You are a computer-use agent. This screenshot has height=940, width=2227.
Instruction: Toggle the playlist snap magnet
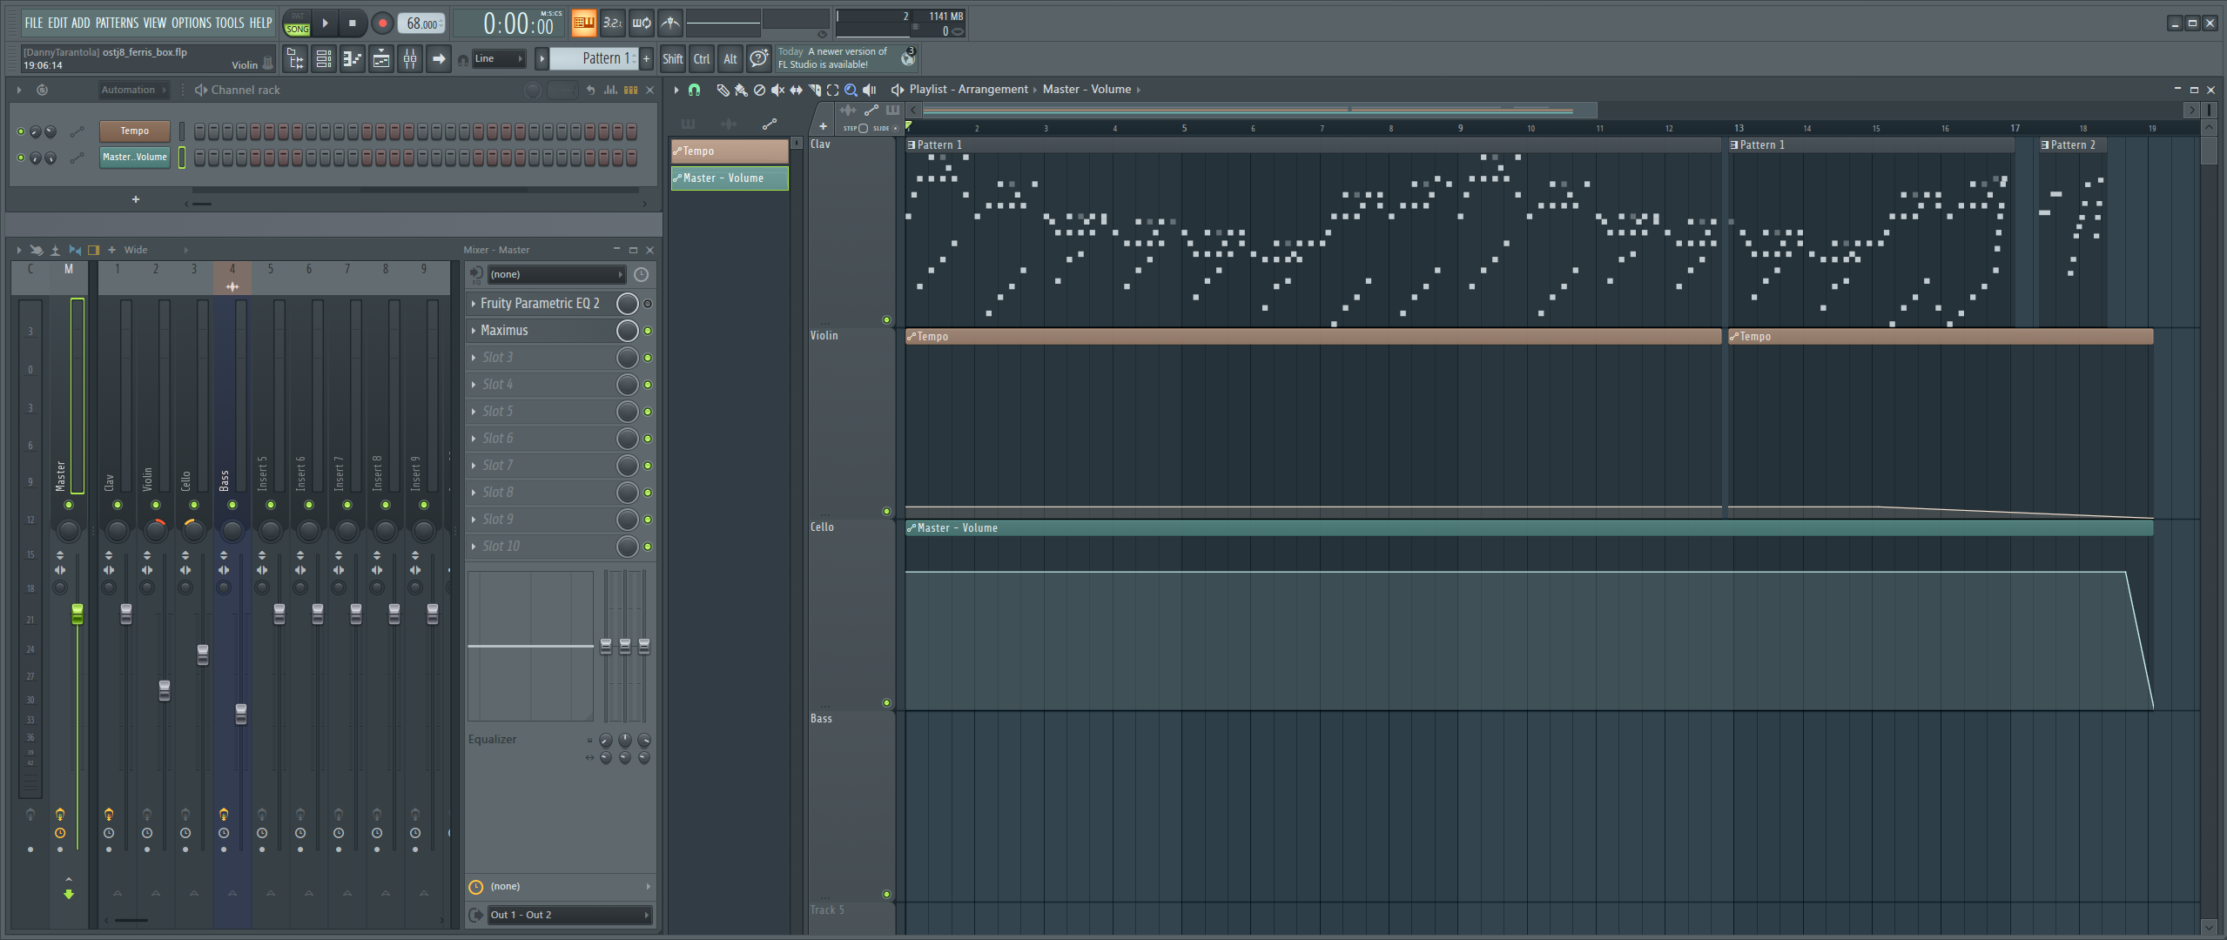pos(694,90)
